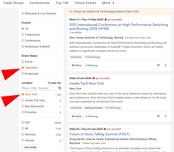Select the New Brunswick location checkbox
Image resolution: width=174 pixels, height=152 pixels.
(x=23, y=106)
